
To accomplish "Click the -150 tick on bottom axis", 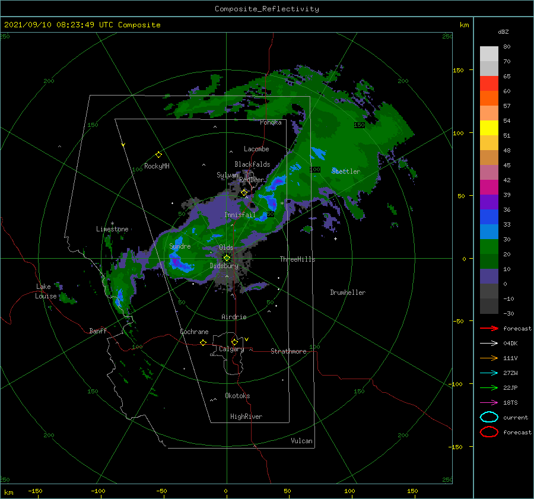I will (x=35, y=491).
